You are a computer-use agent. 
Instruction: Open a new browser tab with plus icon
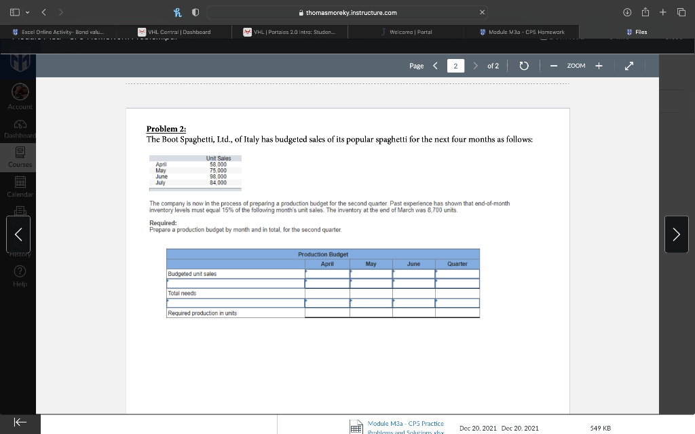662,12
